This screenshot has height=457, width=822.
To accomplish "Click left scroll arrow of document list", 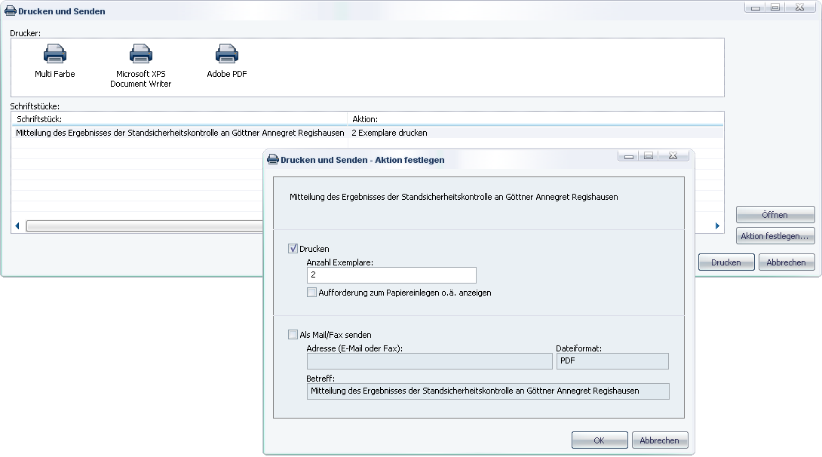I will tap(17, 226).
